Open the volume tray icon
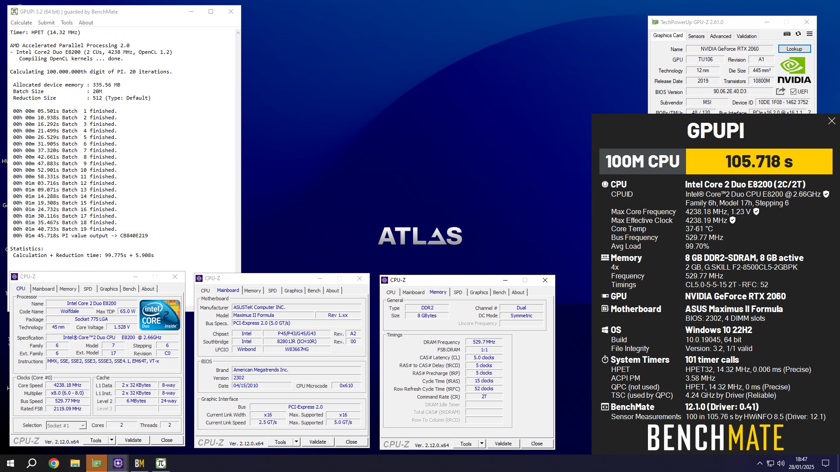 point(781,463)
